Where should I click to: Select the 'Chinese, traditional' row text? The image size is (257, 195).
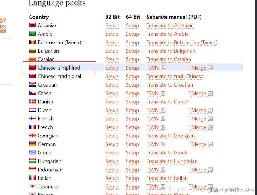click(59, 77)
